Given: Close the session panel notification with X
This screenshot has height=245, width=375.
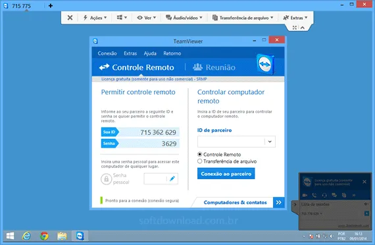Looking at the screenshot, I should (364, 182).
